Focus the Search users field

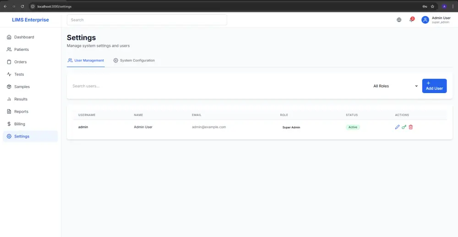[x=219, y=86]
